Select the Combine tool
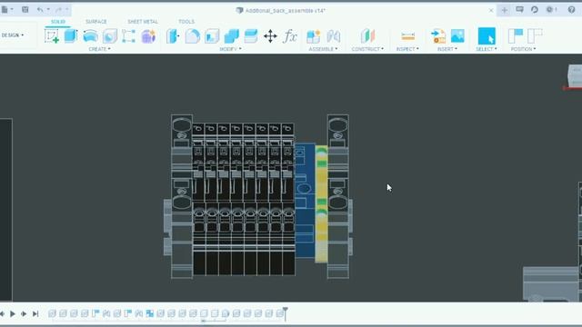582x327 pixels. [232, 36]
